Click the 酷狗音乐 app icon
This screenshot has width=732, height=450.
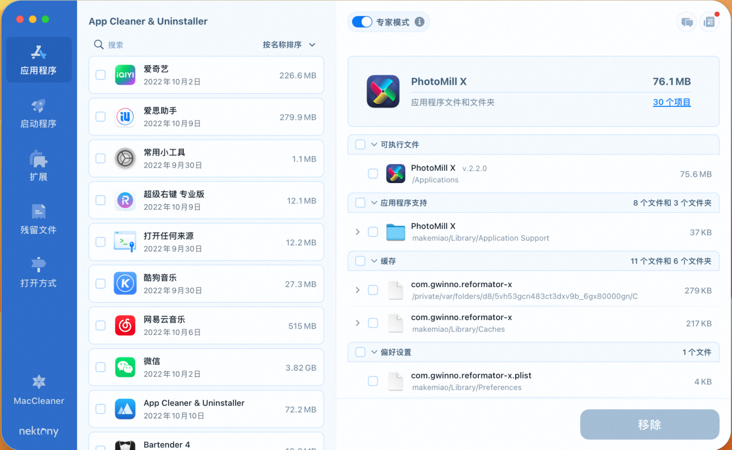point(125,284)
